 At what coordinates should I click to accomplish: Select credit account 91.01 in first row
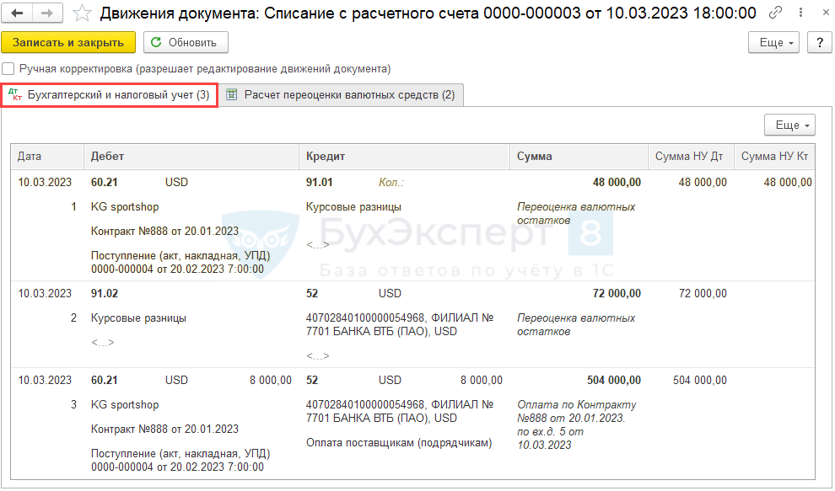[319, 182]
